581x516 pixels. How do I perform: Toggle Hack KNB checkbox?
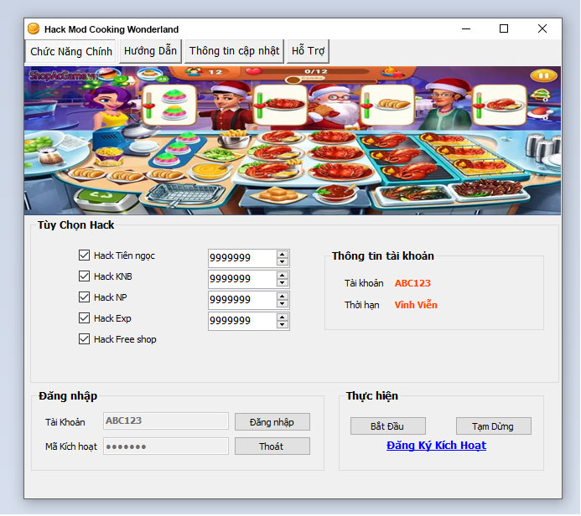tap(84, 276)
